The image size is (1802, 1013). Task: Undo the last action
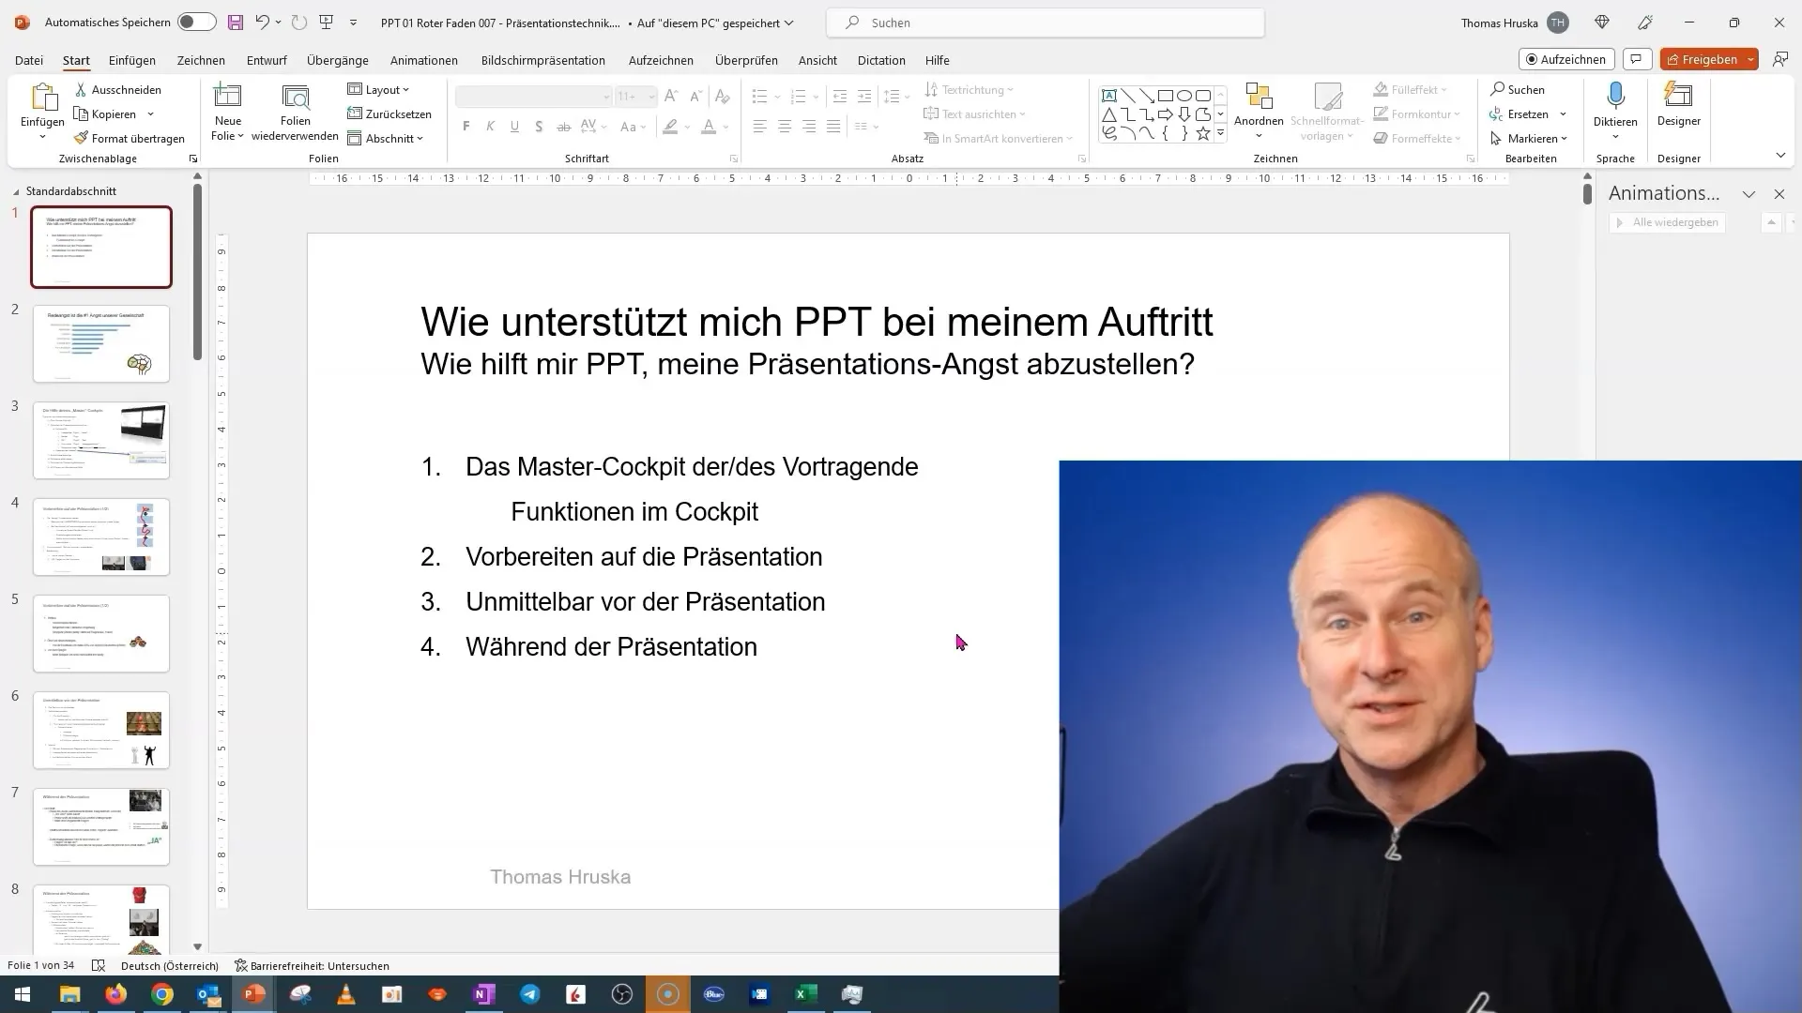(262, 23)
